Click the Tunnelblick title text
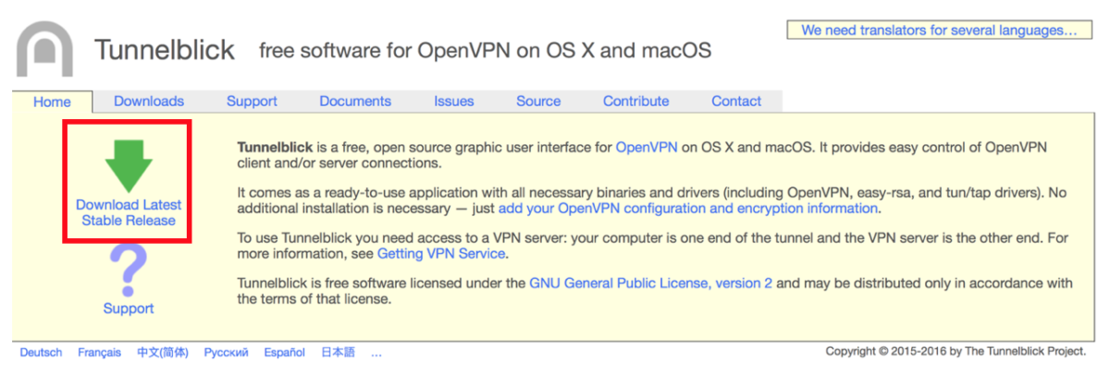Screen dimensions: 1110x373 165,49
